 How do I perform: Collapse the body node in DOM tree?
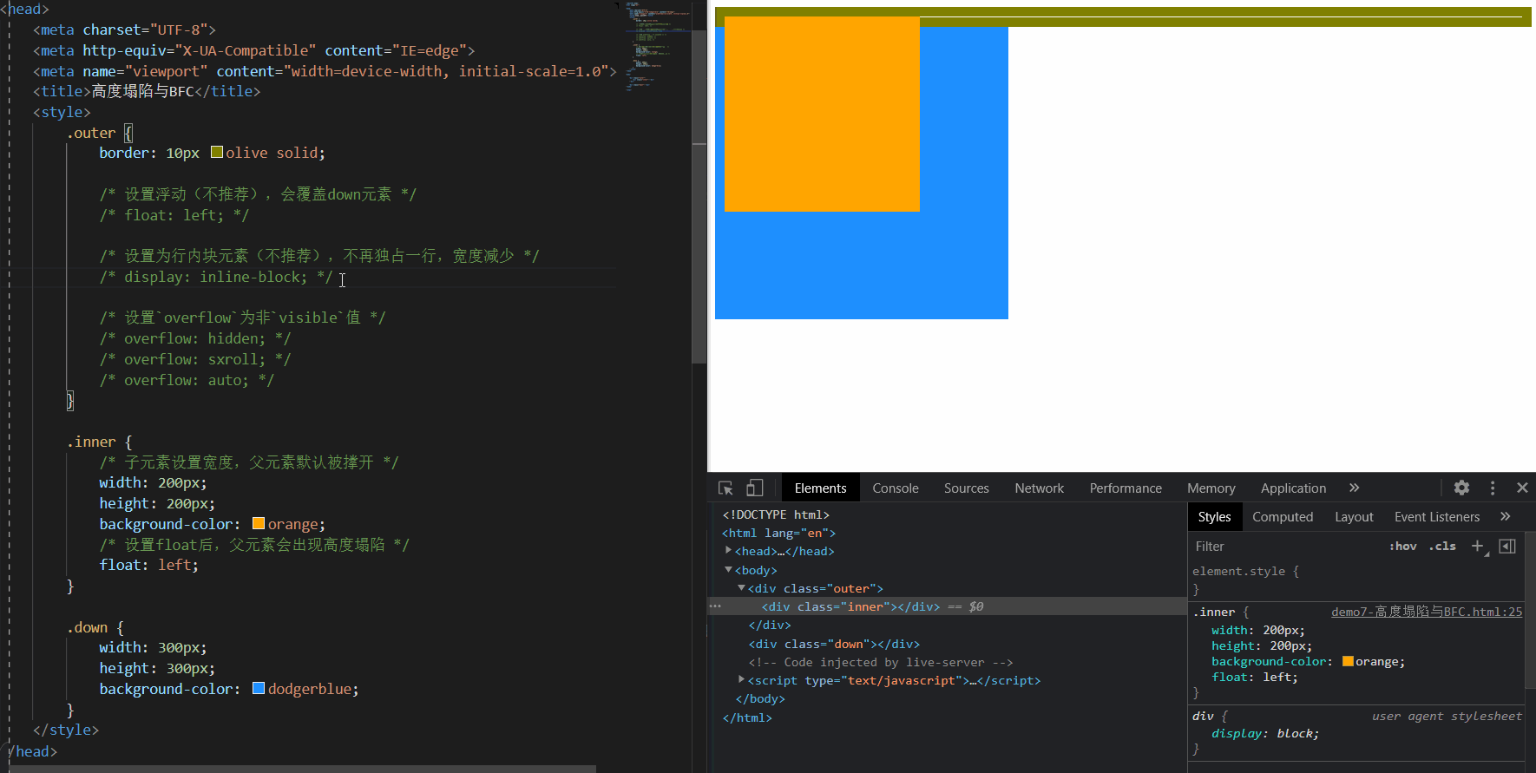[729, 569]
